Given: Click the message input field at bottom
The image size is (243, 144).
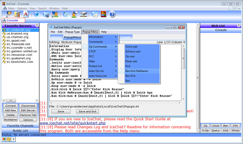Looking at the screenshot, I should point(129,139).
